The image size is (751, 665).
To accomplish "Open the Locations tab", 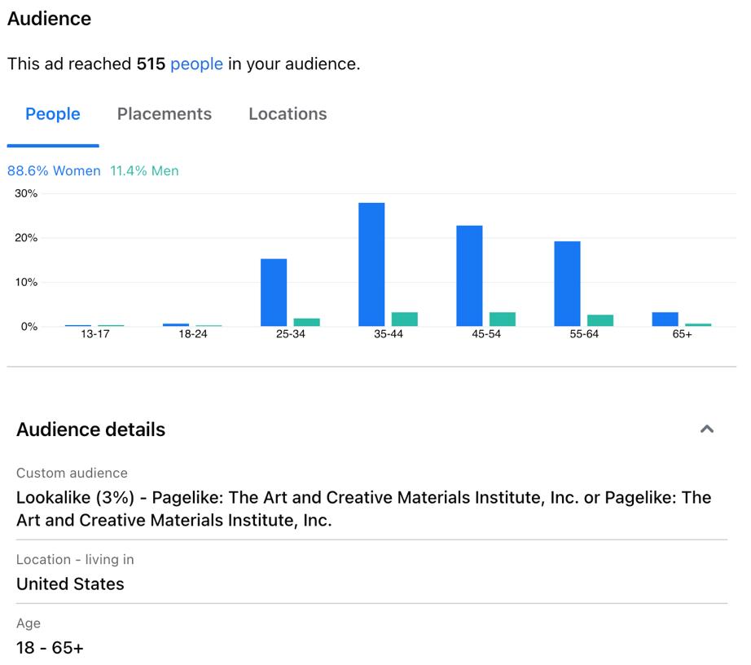I will (x=288, y=114).
